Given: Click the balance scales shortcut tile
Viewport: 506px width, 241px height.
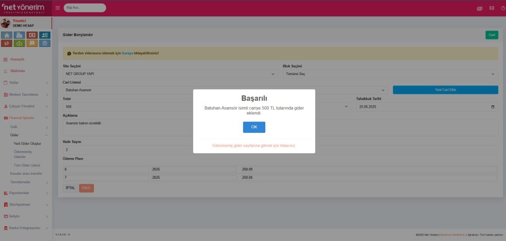Looking at the screenshot, I should (45, 43).
